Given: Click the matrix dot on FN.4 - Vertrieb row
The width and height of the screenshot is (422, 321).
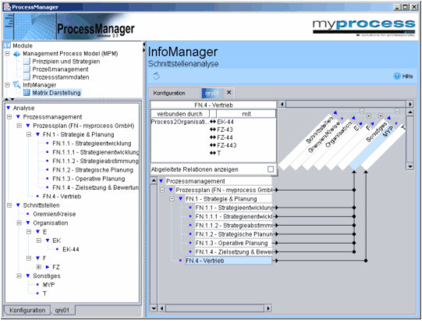Looking at the screenshot, I should point(366,261).
